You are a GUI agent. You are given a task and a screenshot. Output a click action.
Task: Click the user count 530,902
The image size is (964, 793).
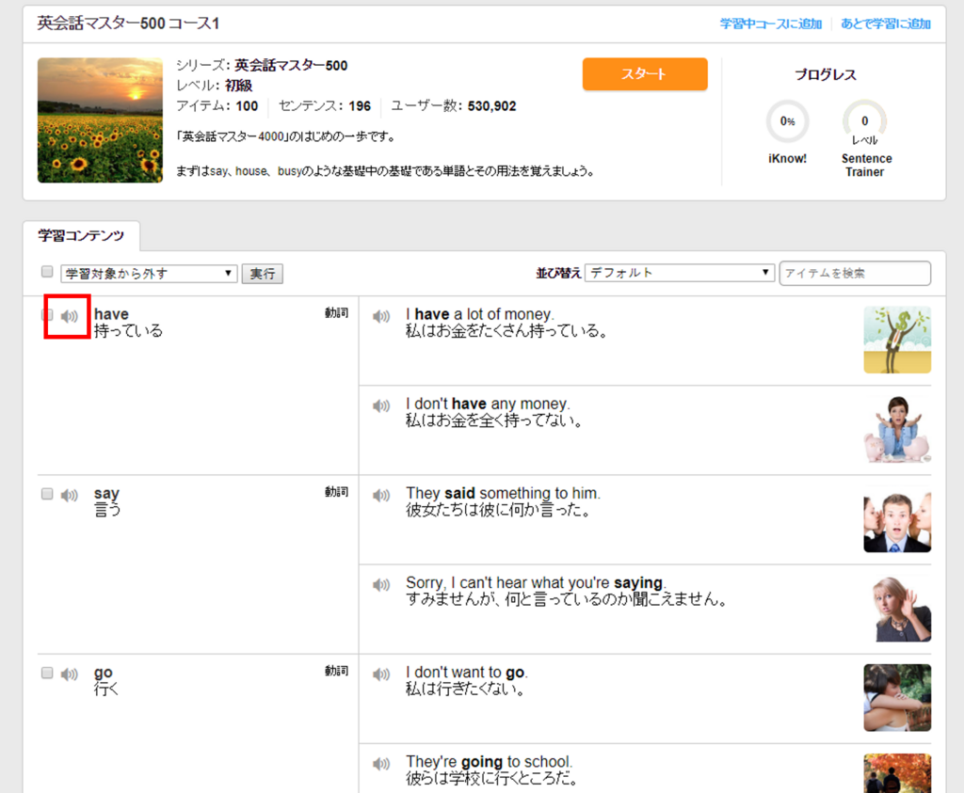(491, 106)
